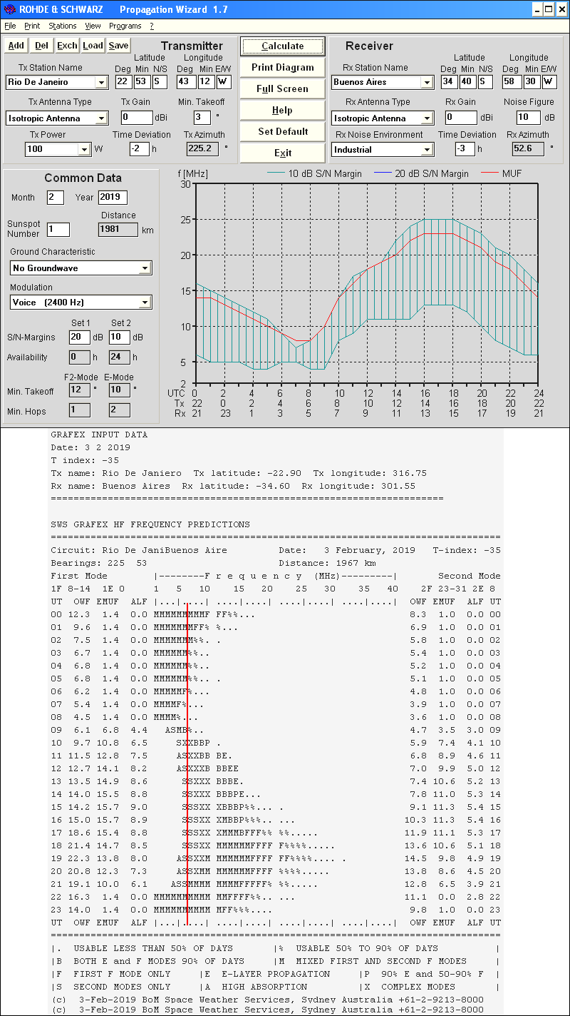Click the Rx latitude degrees field
This screenshot has height=1016, width=570.
[449, 81]
